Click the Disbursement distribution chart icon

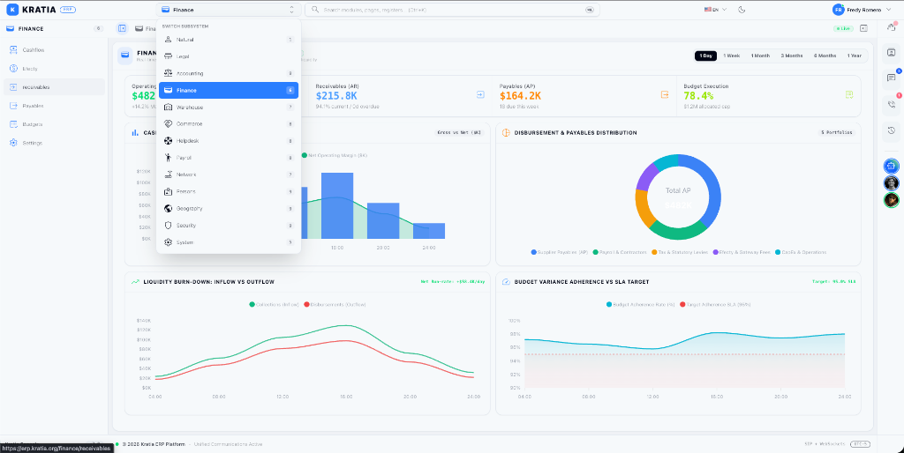[506, 132]
